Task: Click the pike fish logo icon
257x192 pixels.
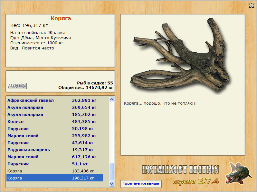Action: click(x=238, y=173)
